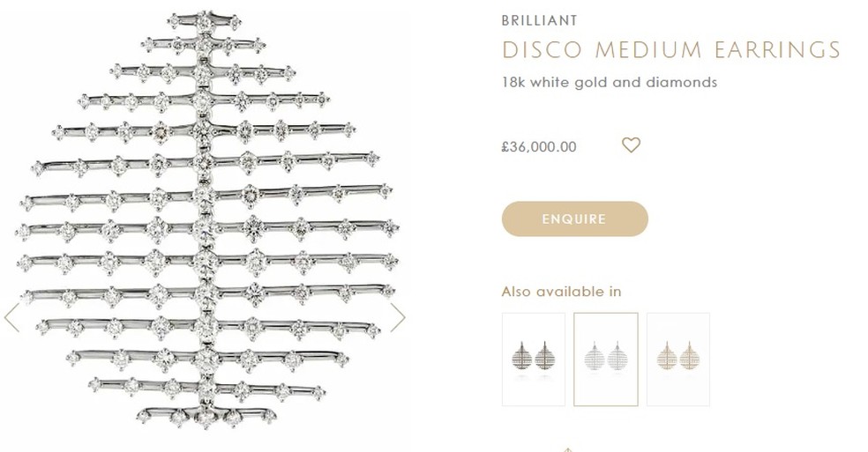
Task: Click the partially visible icon below thumbnails
Action: tap(567, 449)
